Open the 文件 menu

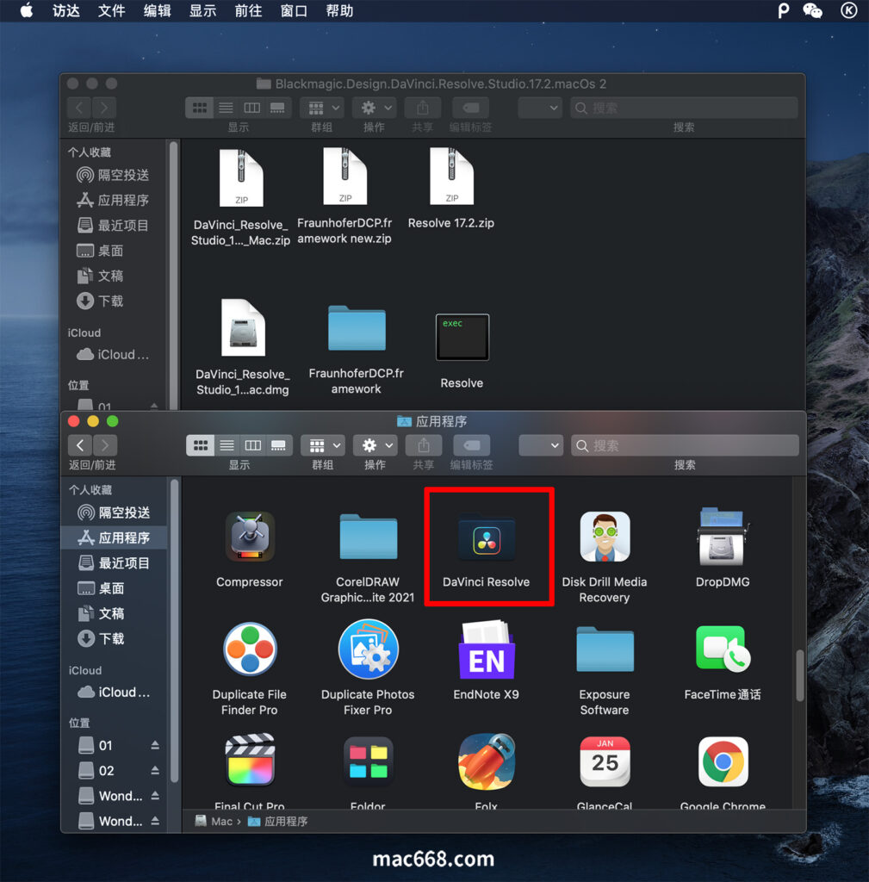(x=111, y=10)
